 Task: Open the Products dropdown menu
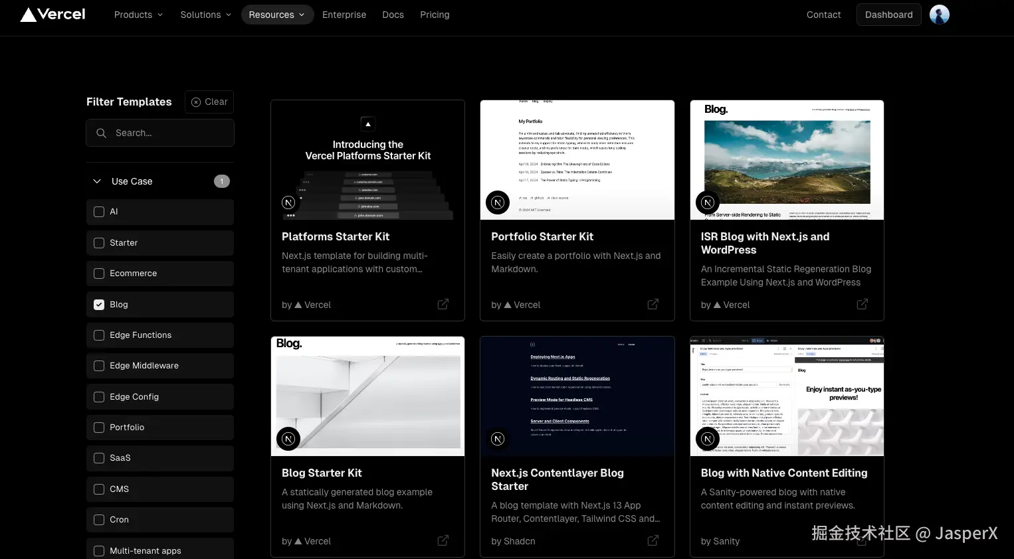138,15
